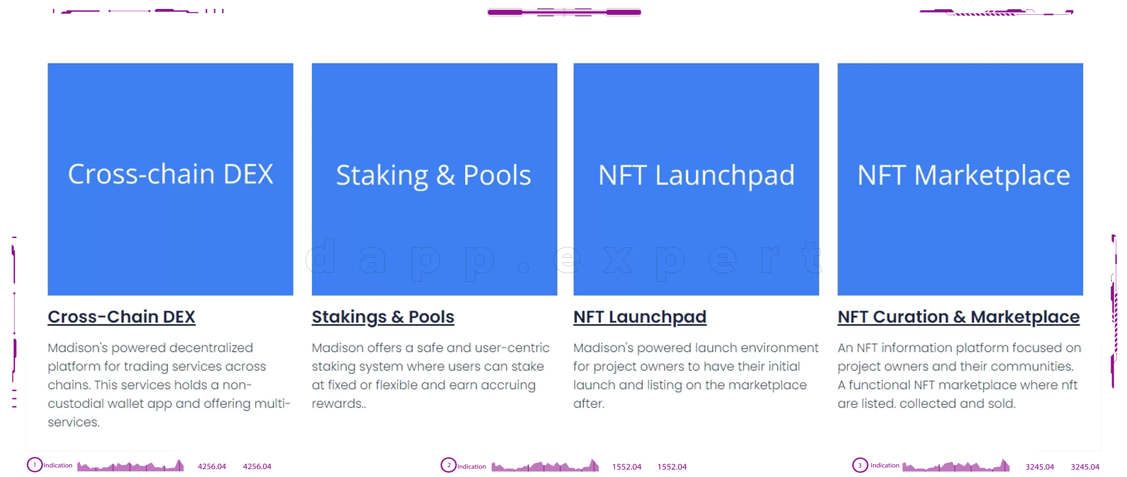
Task: Follow the Stakings & Pools heading link
Action: click(x=383, y=317)
